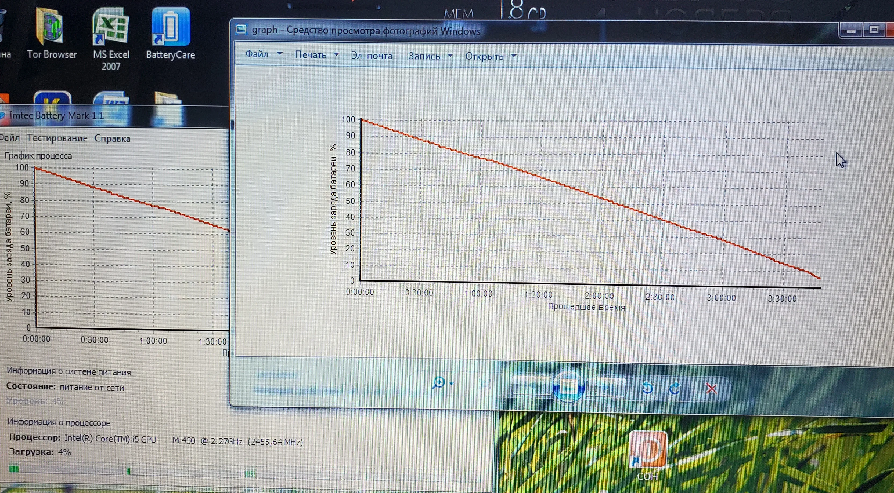Expand the Открыть dropdown
This screenshot has height=493, width=894.
pyautogui.click(x=514, y=56)
